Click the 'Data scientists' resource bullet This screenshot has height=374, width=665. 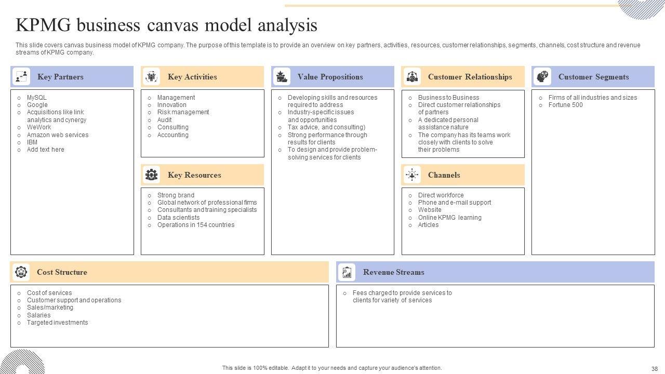click(x=179, y=218)
